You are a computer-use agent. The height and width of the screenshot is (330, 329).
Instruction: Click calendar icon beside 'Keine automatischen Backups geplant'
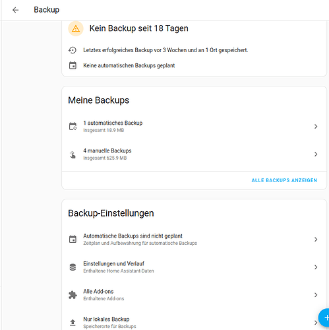73,65
